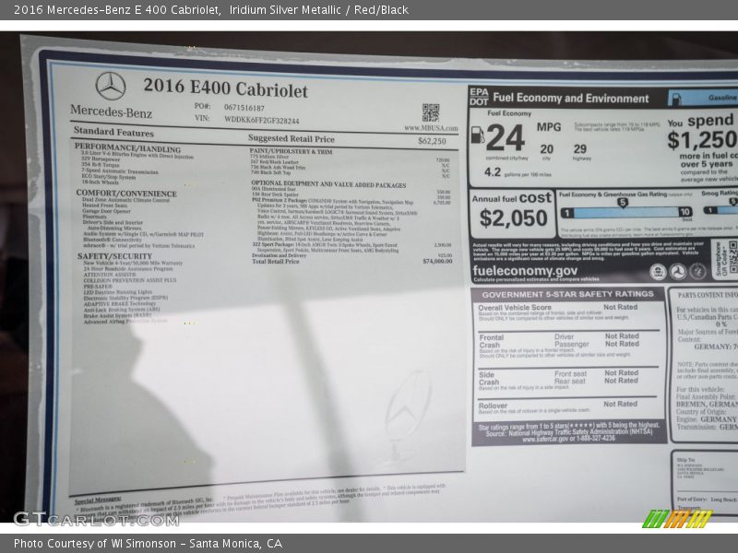
Task: Click the 'Total Retail Price' label
Action: [x=275, y=261]
